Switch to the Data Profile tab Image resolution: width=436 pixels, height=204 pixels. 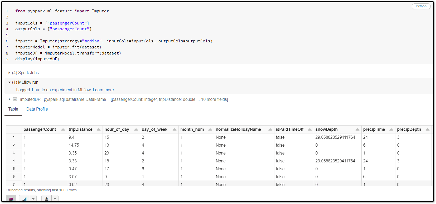click(37, 109)
